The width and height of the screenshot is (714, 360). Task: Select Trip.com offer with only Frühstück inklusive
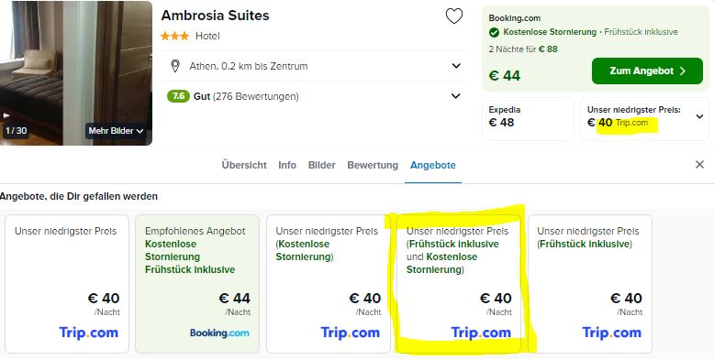(590, 284)
